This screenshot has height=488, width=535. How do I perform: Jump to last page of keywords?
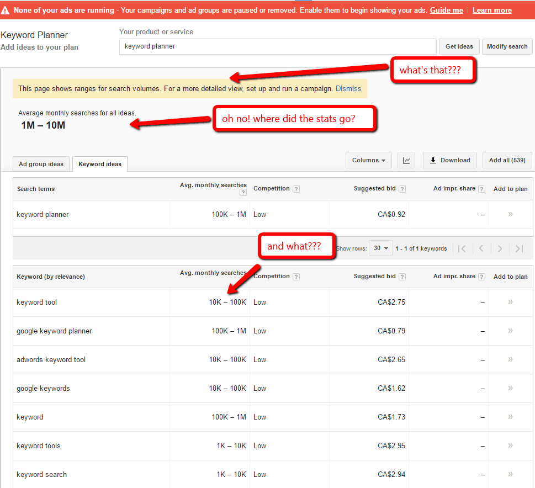(519, 248)
